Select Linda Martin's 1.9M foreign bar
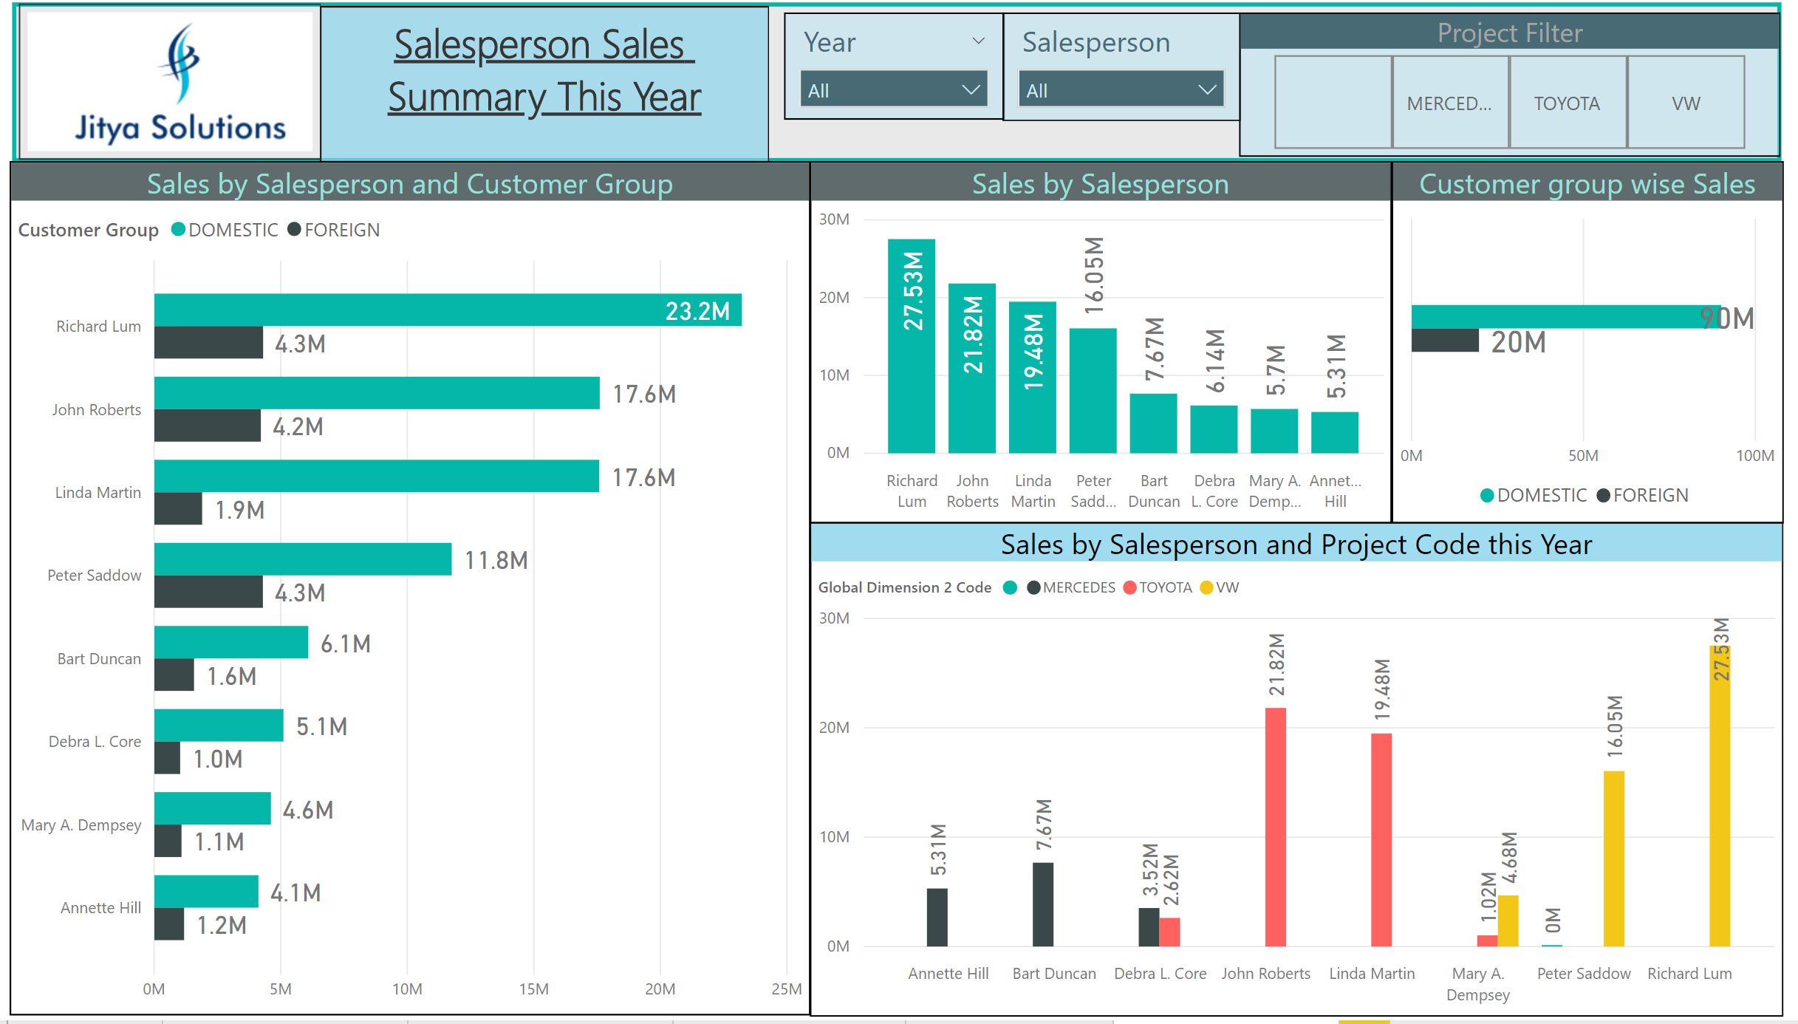The width and height of the screenshot is (1798, 1024). (x=178, y=508)
